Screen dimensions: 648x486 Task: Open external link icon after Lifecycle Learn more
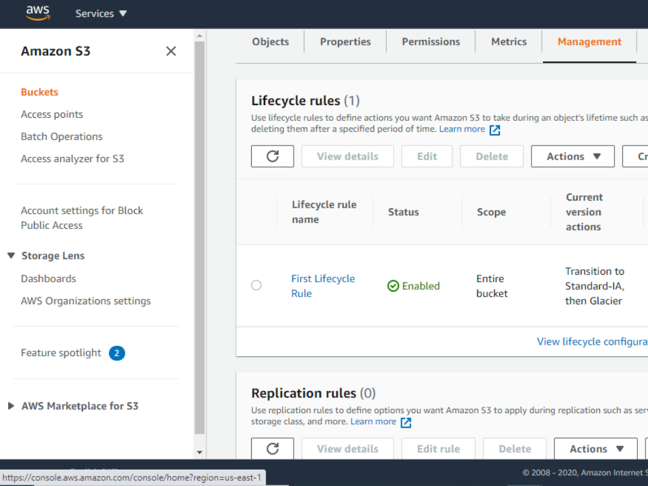(x=495, y=130)
